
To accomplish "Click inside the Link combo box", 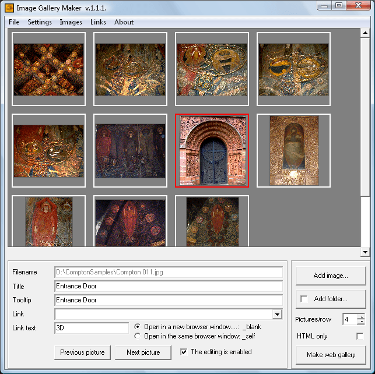I will pos(163,315).
